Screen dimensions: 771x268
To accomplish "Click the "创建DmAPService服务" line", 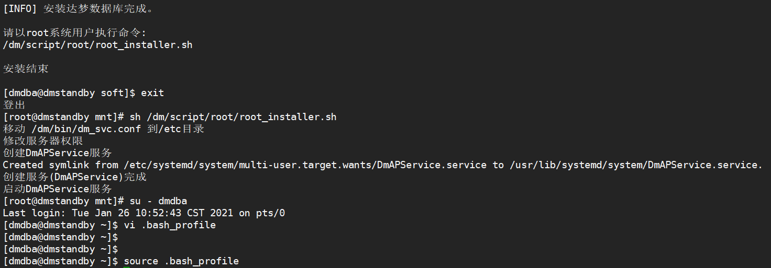I will click(58, 153).
